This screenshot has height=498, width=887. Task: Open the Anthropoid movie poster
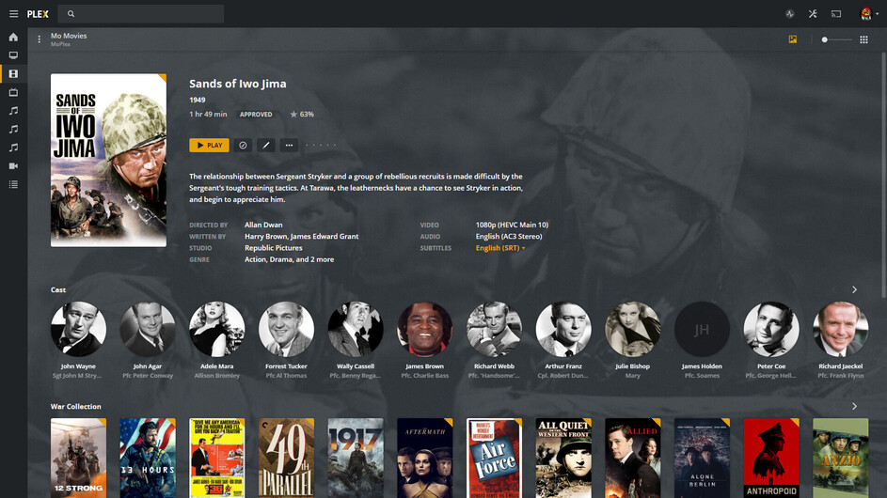[771, 458]
